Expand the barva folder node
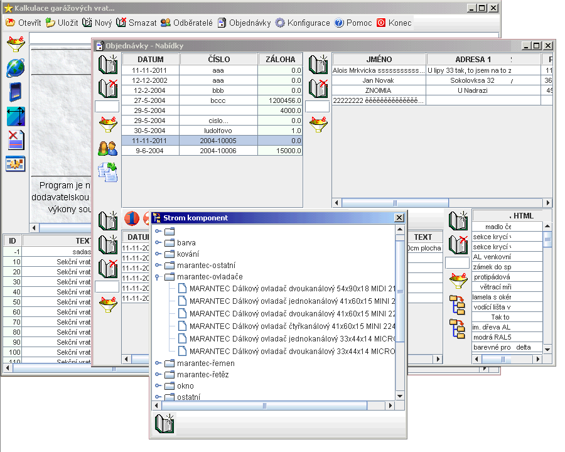Viewport: 565px width, 452px height. [158, 242]
